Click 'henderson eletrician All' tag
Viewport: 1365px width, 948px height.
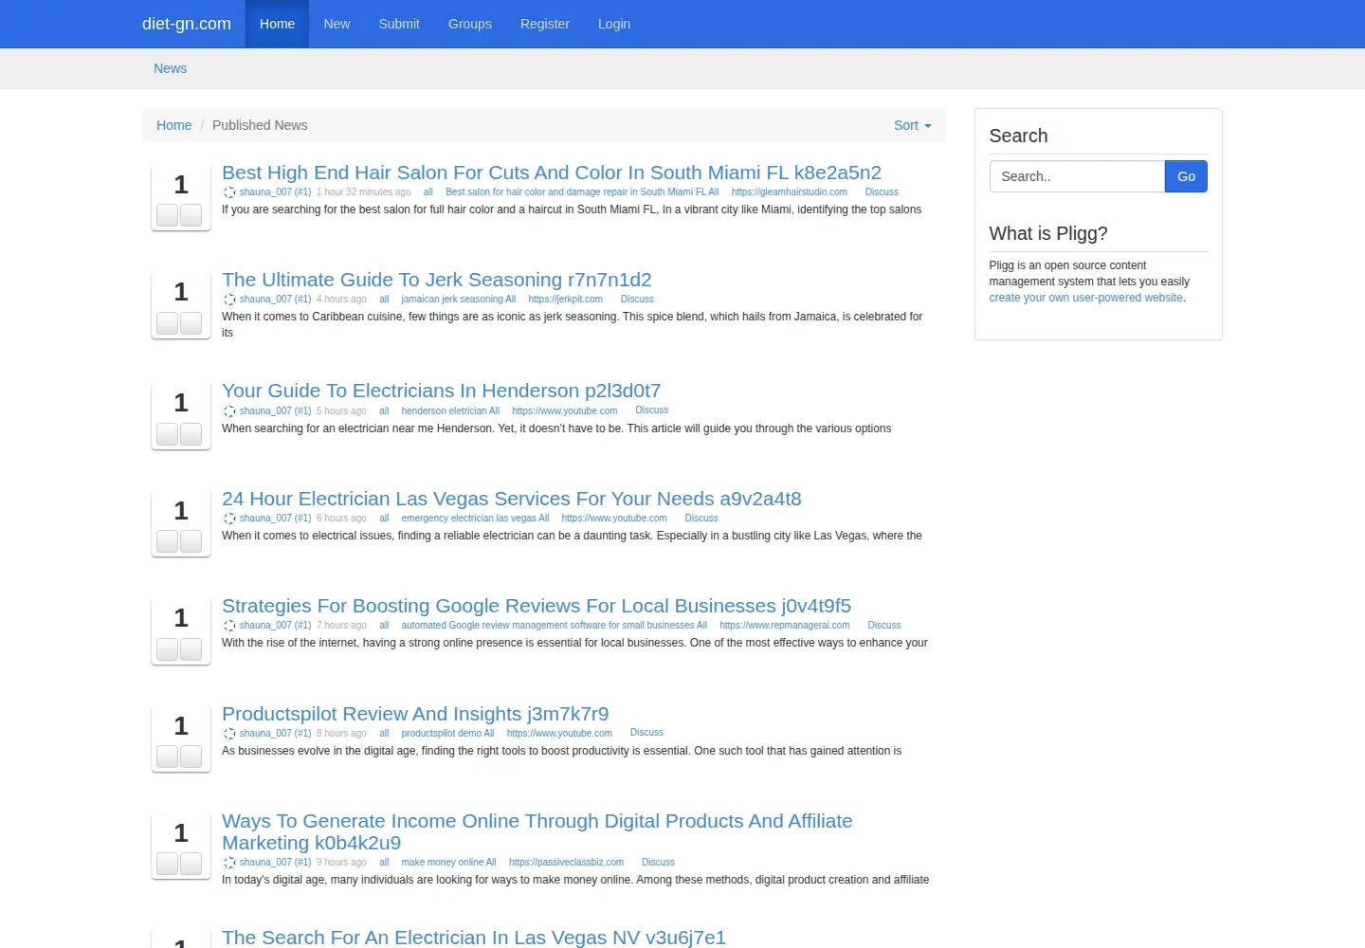click(x=450, y=411)
